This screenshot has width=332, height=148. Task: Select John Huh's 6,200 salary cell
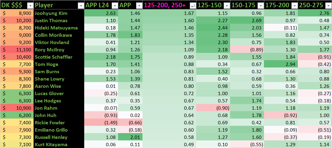click(x=17, y=115)
